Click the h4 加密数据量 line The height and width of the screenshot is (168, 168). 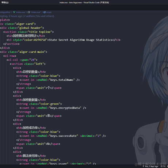click(31, 100)
